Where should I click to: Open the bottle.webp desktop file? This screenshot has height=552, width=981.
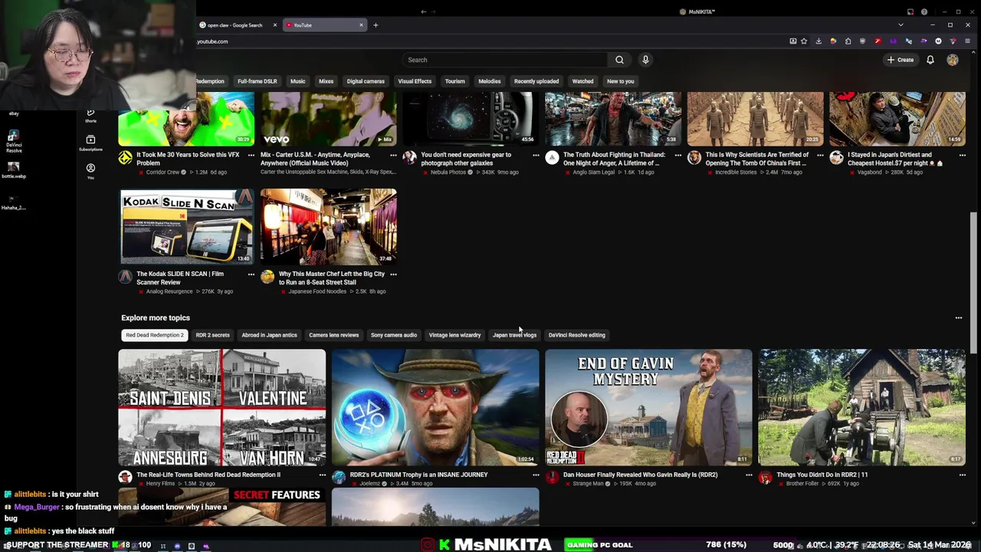(14, 170)
